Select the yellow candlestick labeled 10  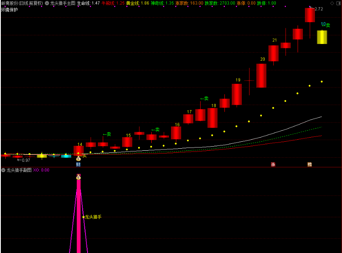point(322,37)
